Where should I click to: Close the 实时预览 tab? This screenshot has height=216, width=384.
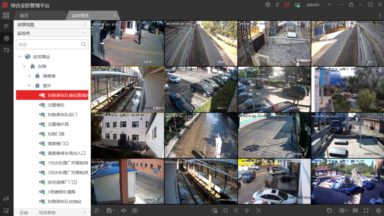[114, 15]
